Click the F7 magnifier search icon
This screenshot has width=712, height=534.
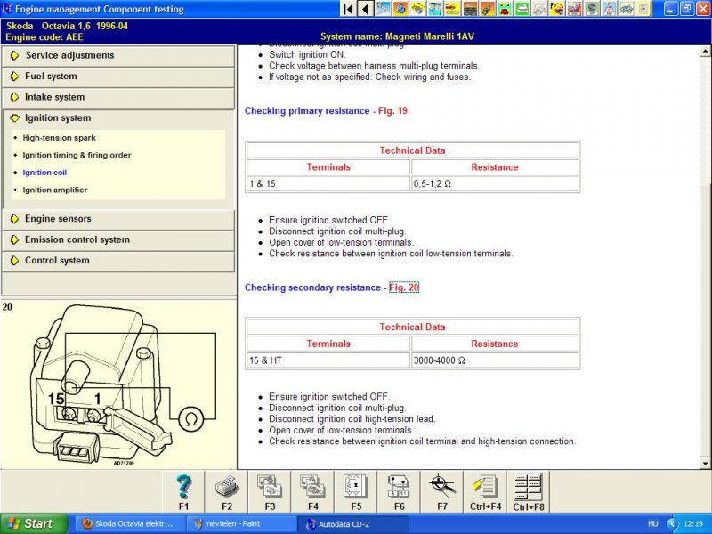442,492
